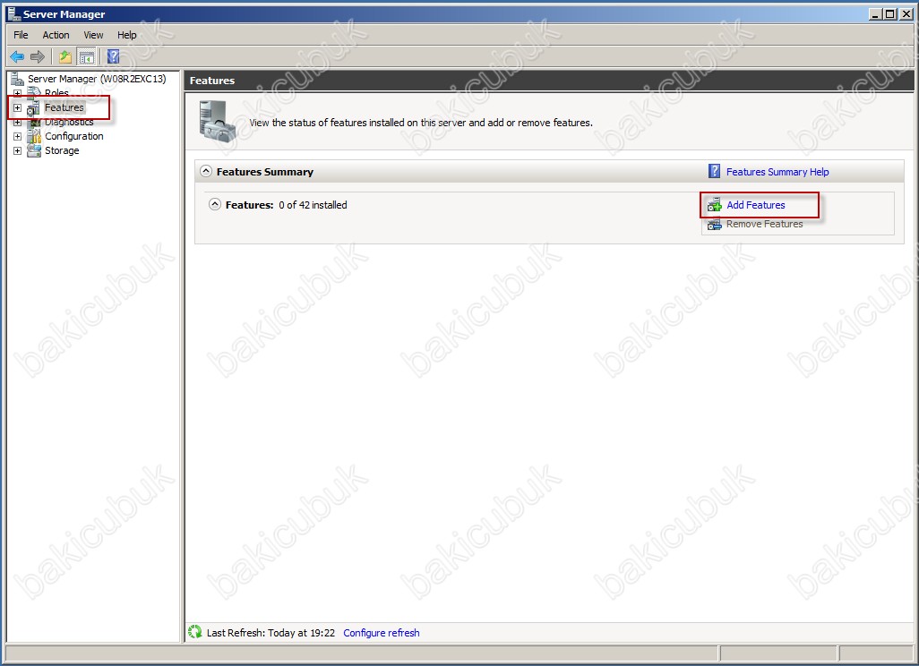Select the Diagnostics tree item
This screenshot has height=666, width=919.
click(69, 123)
